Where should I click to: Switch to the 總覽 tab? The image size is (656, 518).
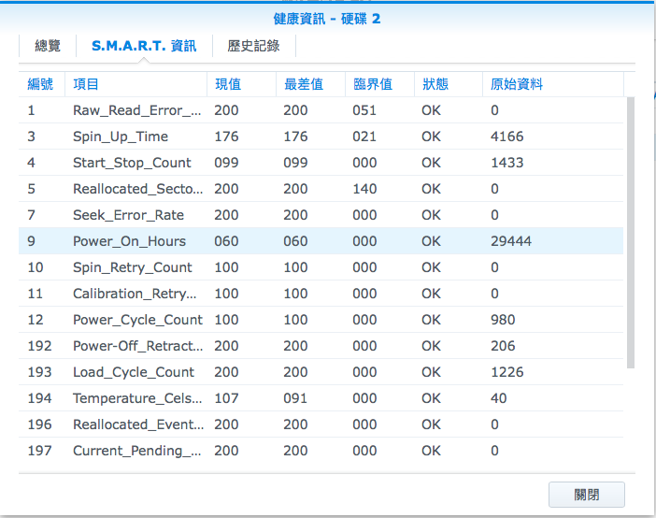point(48,46)
